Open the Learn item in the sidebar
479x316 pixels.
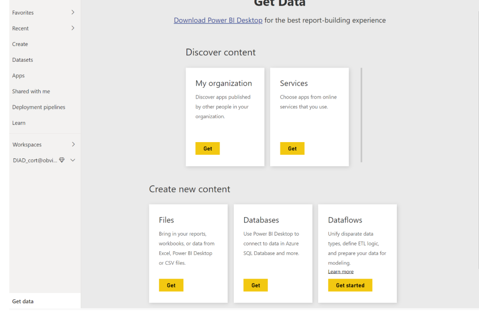pos(19,123)
